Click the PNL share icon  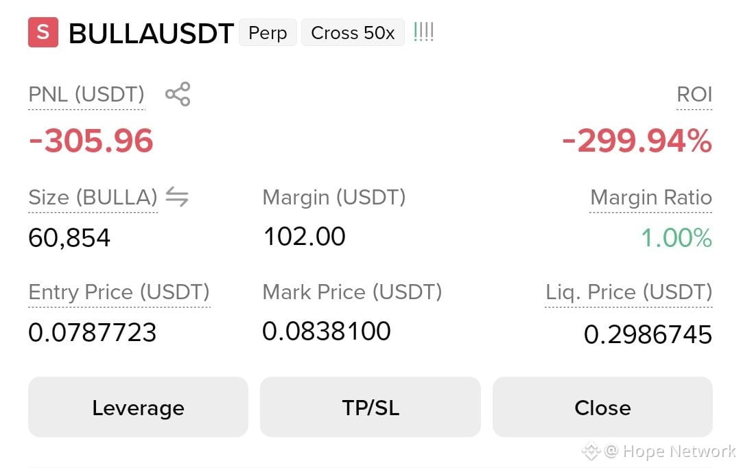[178, 94]
